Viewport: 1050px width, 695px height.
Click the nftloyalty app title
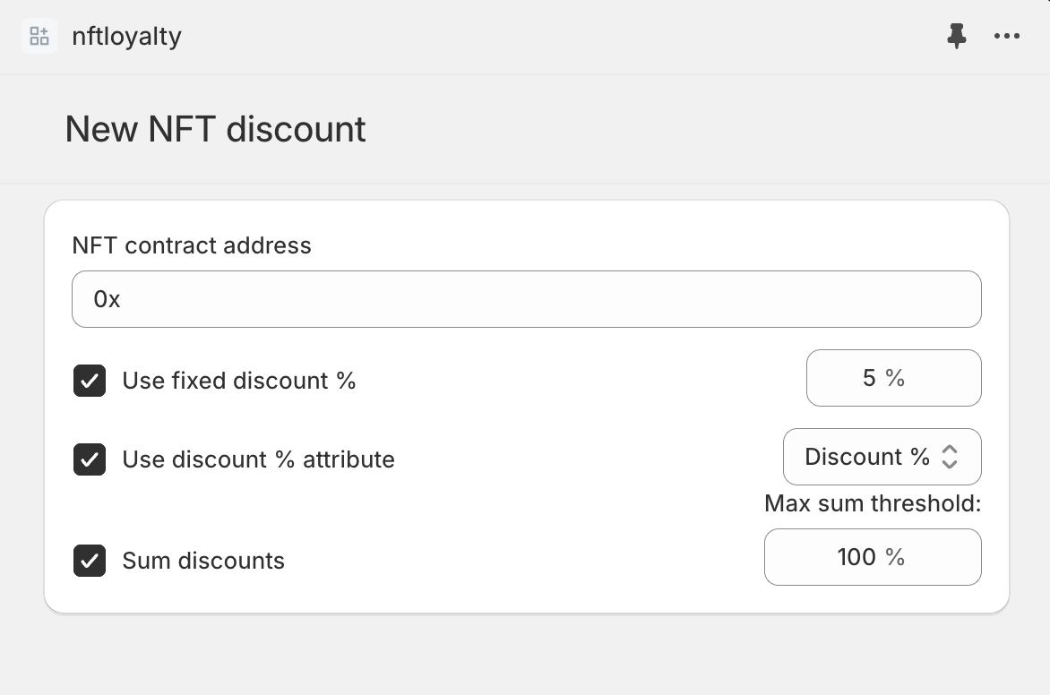point(126,36)
